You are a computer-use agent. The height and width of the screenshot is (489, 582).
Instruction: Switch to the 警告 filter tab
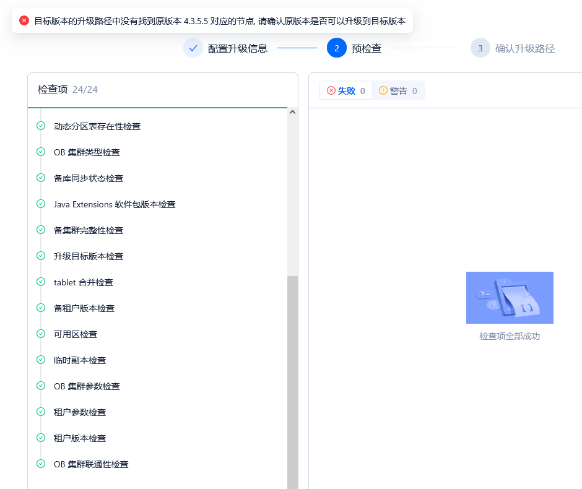(398, 91)
